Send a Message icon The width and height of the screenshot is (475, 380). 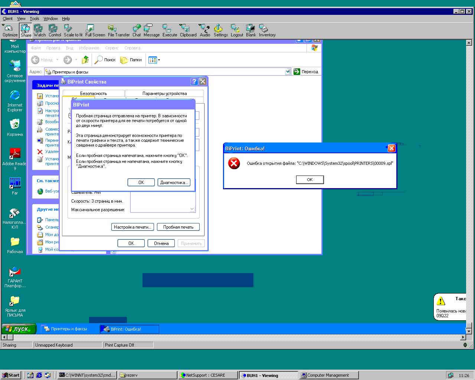click(151, 30)
